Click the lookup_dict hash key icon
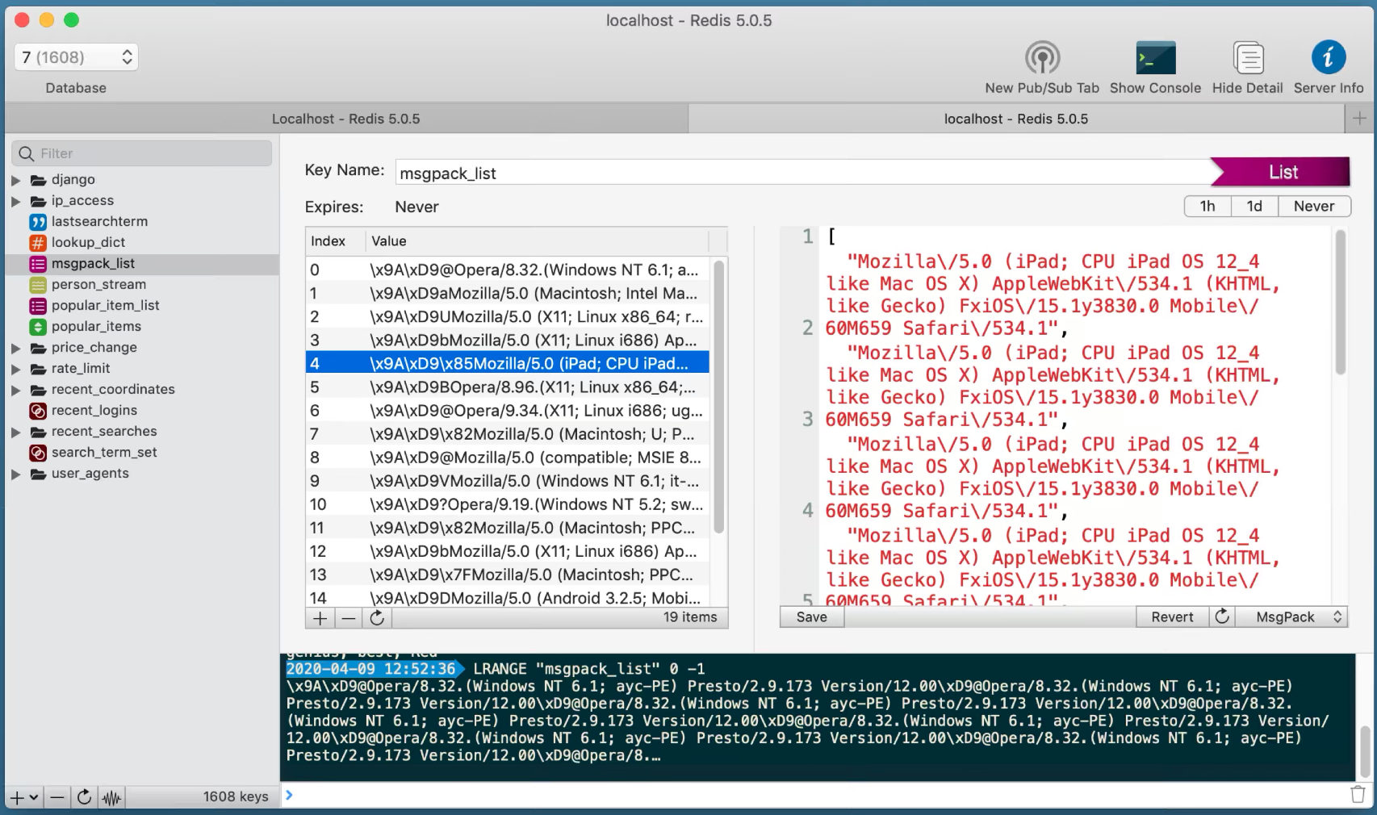Viewport: 1377px width, 815px height. tap(38, 242)
